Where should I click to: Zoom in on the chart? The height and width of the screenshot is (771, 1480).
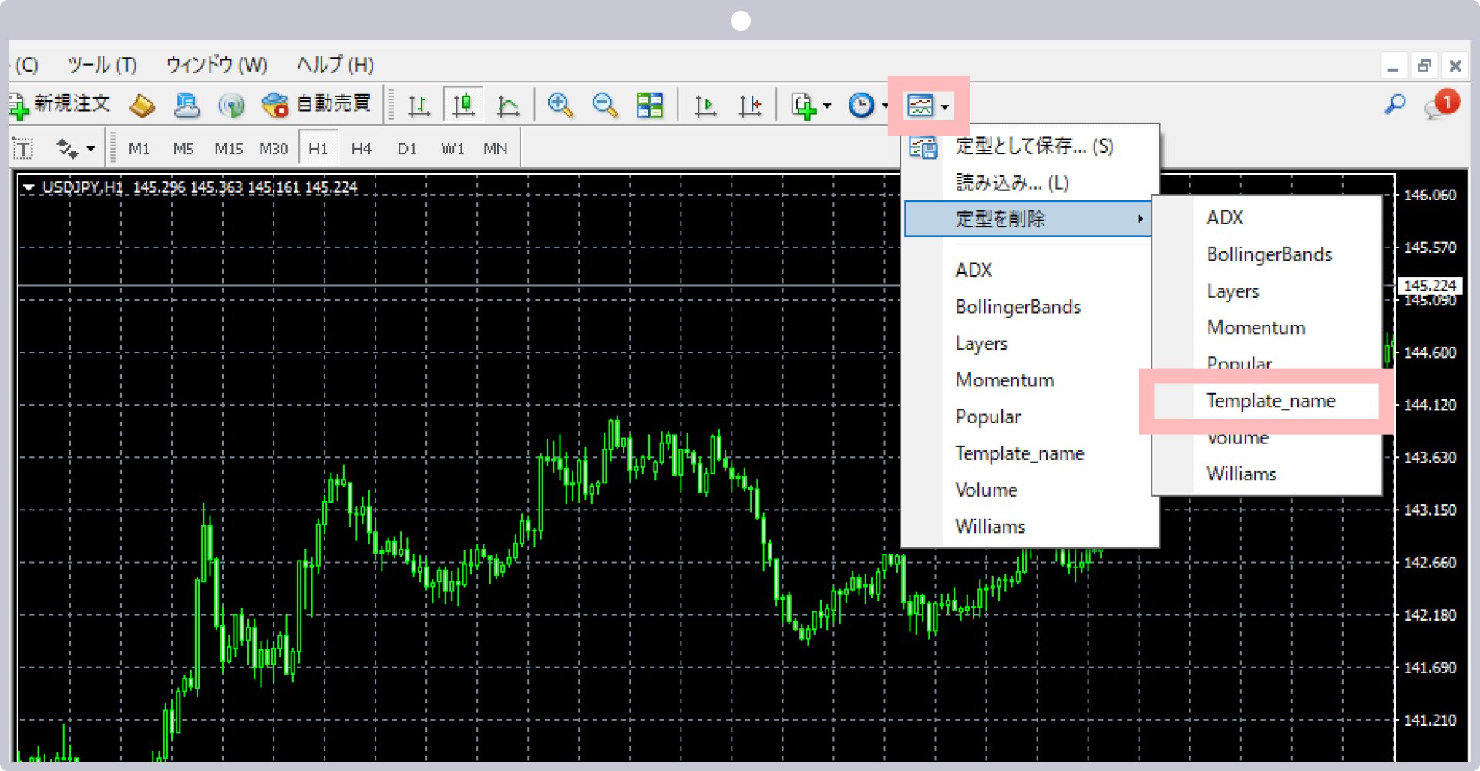560,105
